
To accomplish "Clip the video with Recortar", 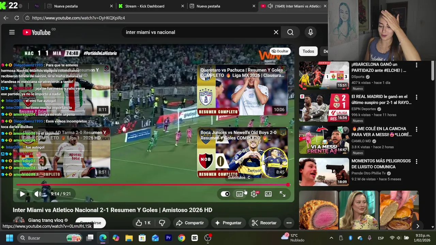I will (264, 223).
